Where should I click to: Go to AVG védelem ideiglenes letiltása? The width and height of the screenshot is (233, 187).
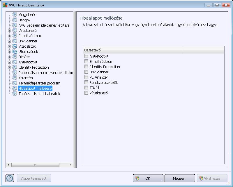coord(44,25)
